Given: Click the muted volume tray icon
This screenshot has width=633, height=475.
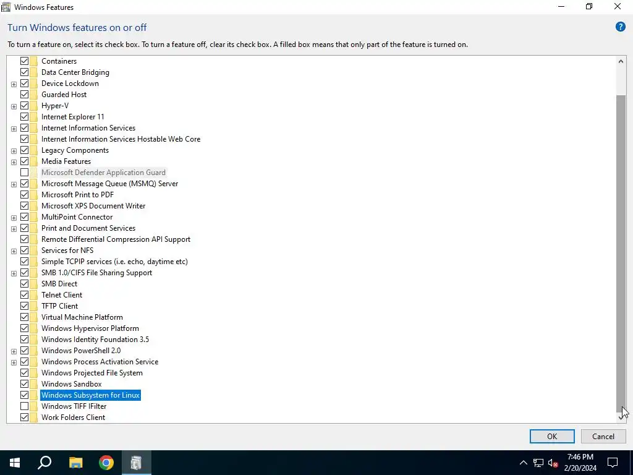Looking at the screenshot, I should (553, 463).
